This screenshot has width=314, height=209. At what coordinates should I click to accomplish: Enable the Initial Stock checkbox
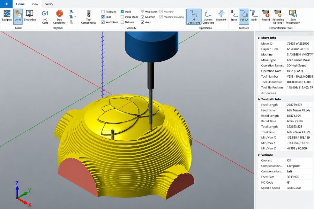point(122,17)
